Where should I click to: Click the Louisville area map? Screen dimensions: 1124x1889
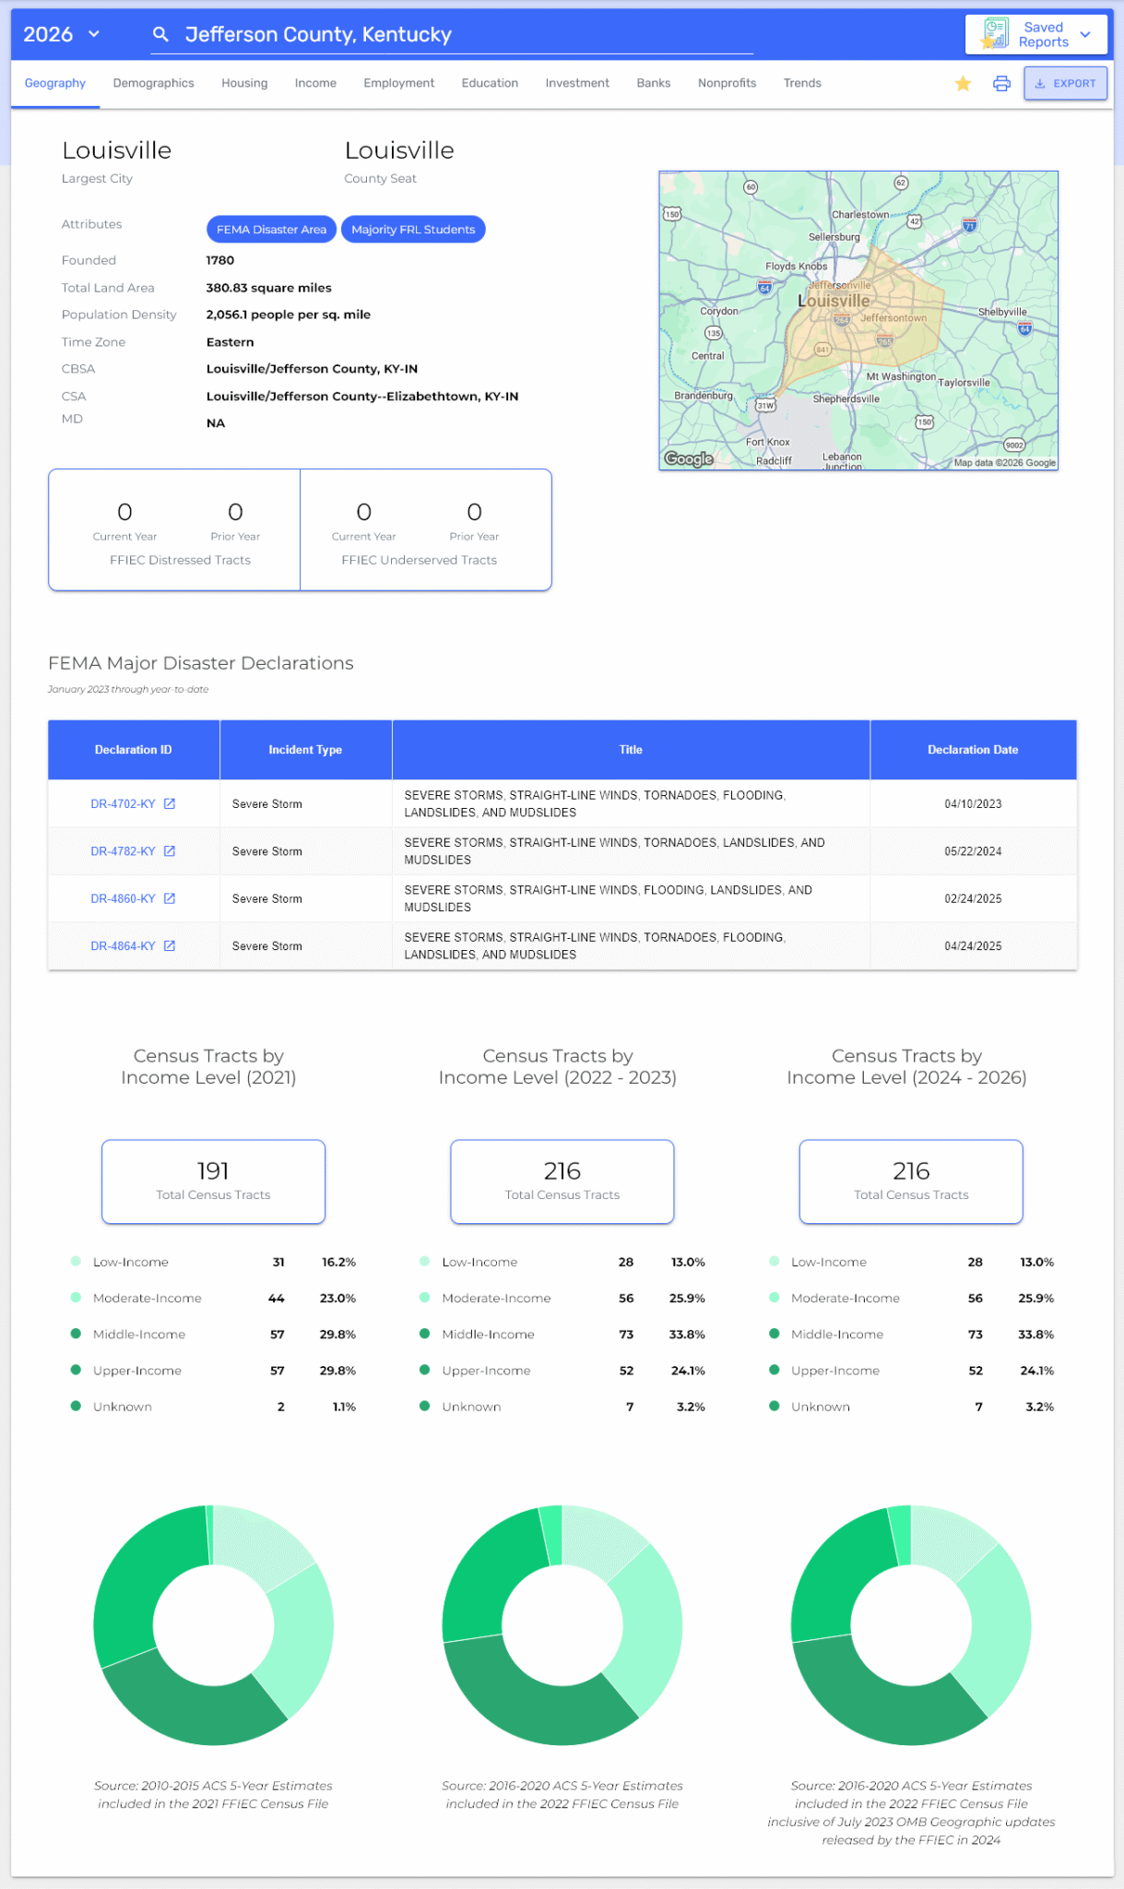pyautogui.click(x=858, y=320)
